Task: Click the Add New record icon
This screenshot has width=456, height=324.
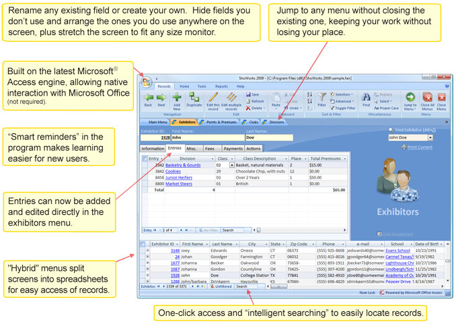Action: coord(176,98)
